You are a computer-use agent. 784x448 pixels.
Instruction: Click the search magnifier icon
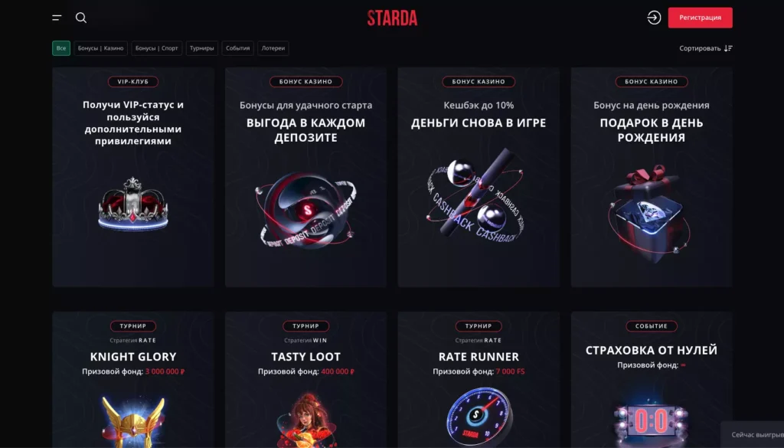pos(80,17)
